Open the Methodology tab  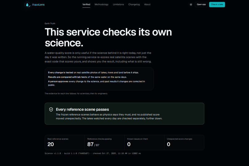click(101, 4)
